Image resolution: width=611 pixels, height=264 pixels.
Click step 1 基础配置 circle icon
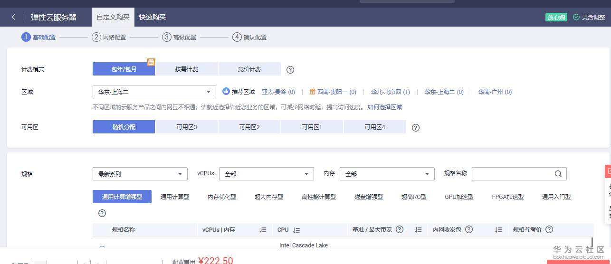tap(26, 37)
